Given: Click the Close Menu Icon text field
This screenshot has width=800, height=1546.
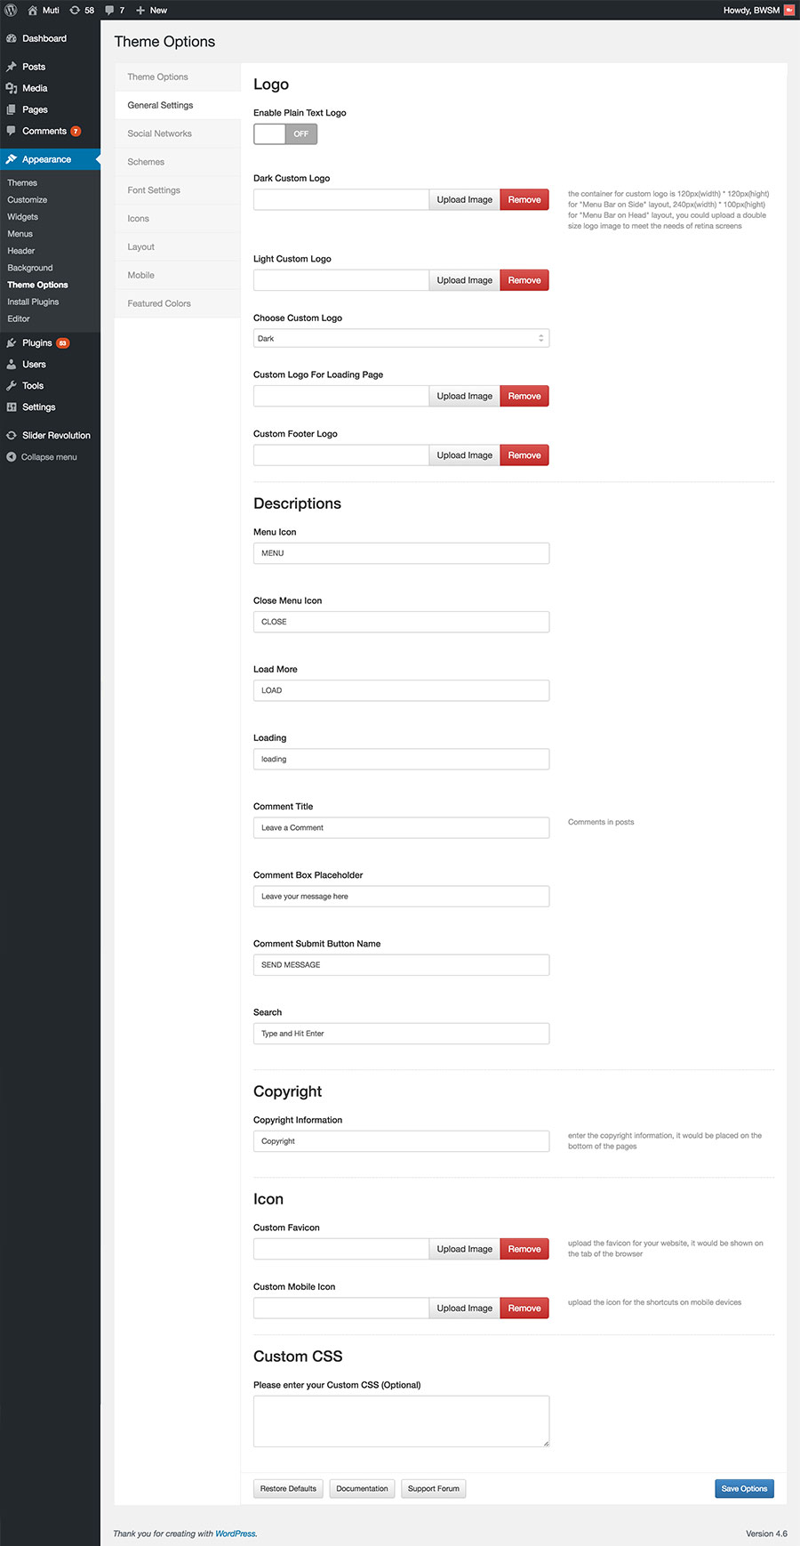Looking at the screenshot, I should 401,622.
